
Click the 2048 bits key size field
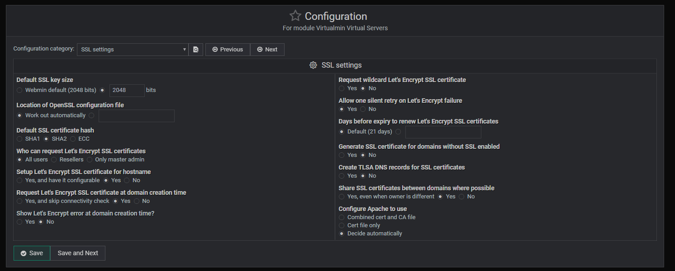127,90
